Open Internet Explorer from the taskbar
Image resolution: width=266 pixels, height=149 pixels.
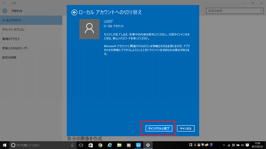(109, 145)
